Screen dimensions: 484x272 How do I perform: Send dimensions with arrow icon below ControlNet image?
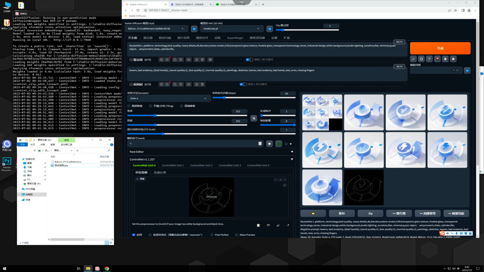click(x=288, y=225)
